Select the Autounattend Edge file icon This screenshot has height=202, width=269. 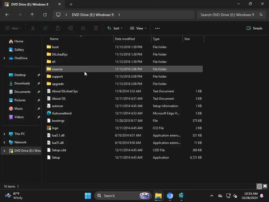(x=49, y=113)
